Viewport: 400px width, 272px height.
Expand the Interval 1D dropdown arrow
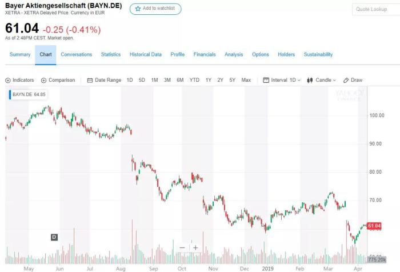pyautogui.click(x=299, y=81)
